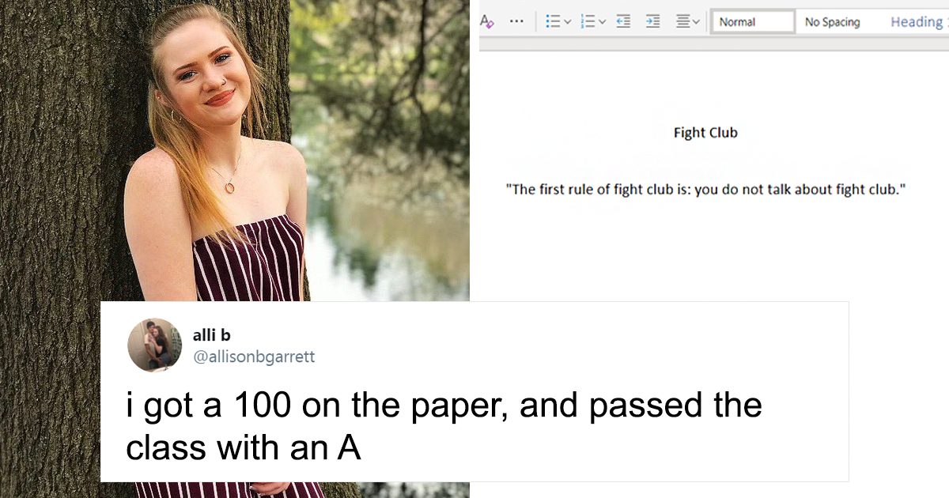The width and height of the screenshot is (949, 498).
Task: Click the first rule of fight club quote
Action: click(x=705, y=191)
